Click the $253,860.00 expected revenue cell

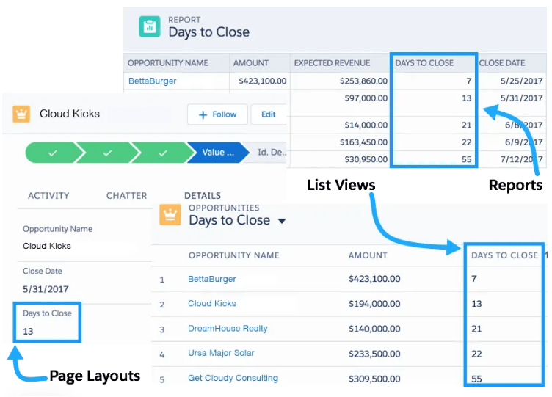(x=363, y=81)
